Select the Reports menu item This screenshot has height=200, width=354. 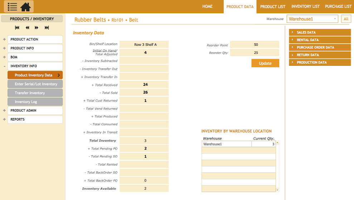pyautogui.click(x=35, y=119)
